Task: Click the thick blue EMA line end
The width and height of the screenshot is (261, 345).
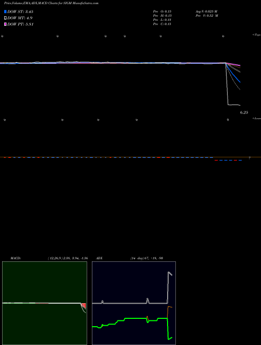Action: (x=240, y=82)
